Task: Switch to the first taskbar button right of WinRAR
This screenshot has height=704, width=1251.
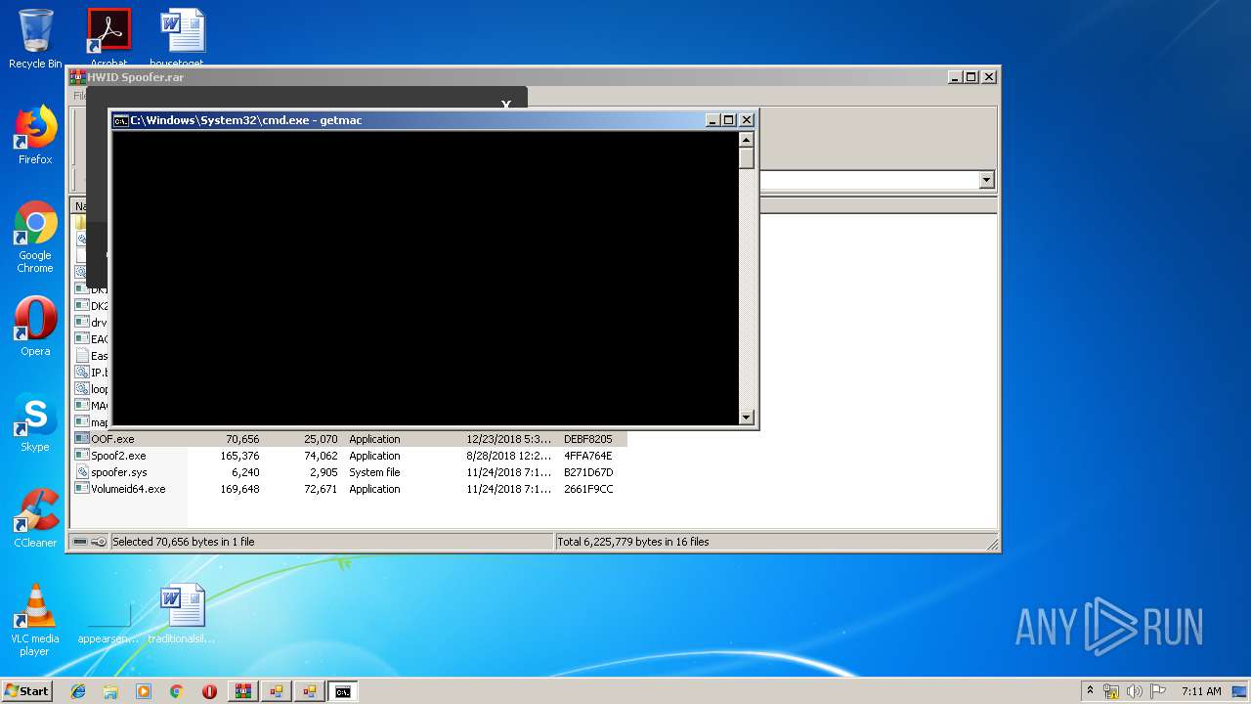Action: coord(277,691)
